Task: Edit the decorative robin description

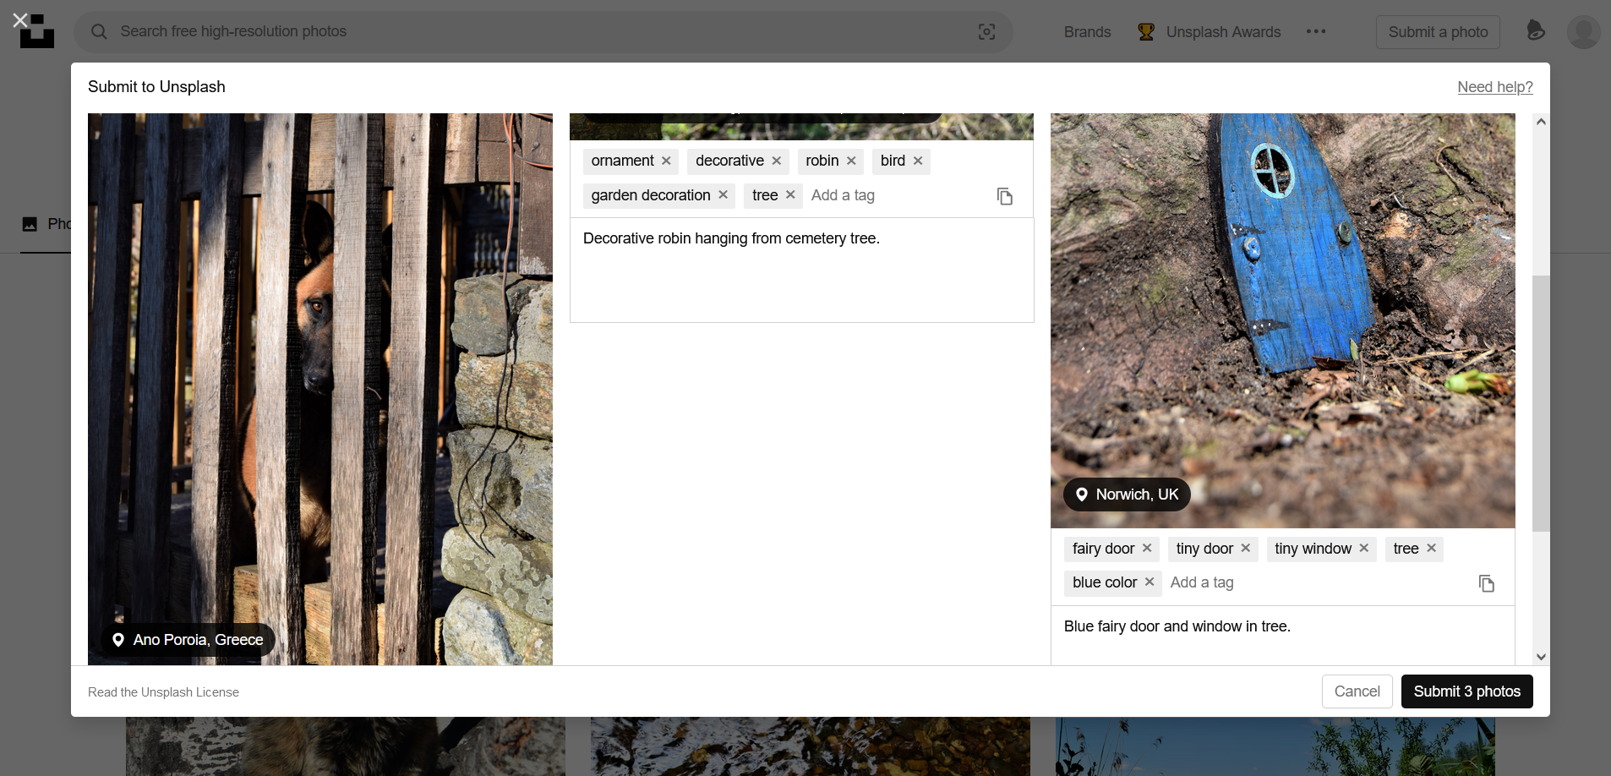Action: [x=801, y=271]
